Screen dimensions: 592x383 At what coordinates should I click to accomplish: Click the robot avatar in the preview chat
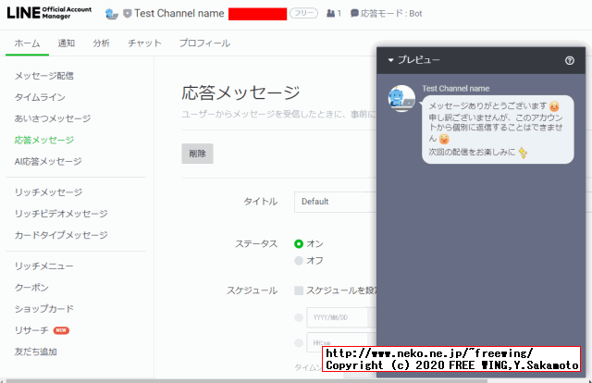[x=401, y=98]
